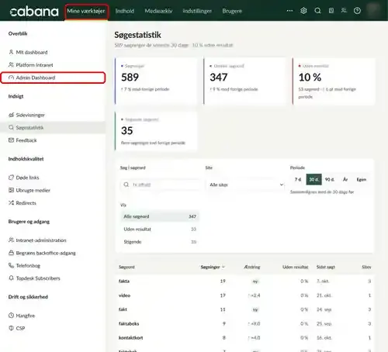Click the Døde links chain icon

[11, 178]
